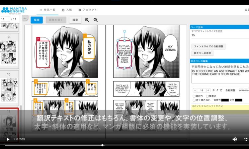Click the THAT'S WHY I WANT bubble
Image resolution: width=249 pixels, height=149 pixels.
point(122,89)
